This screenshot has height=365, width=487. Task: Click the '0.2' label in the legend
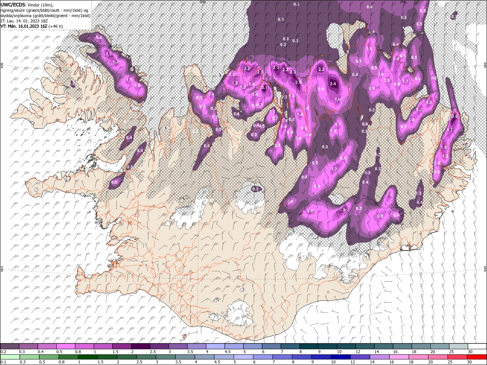coord(3,352)
